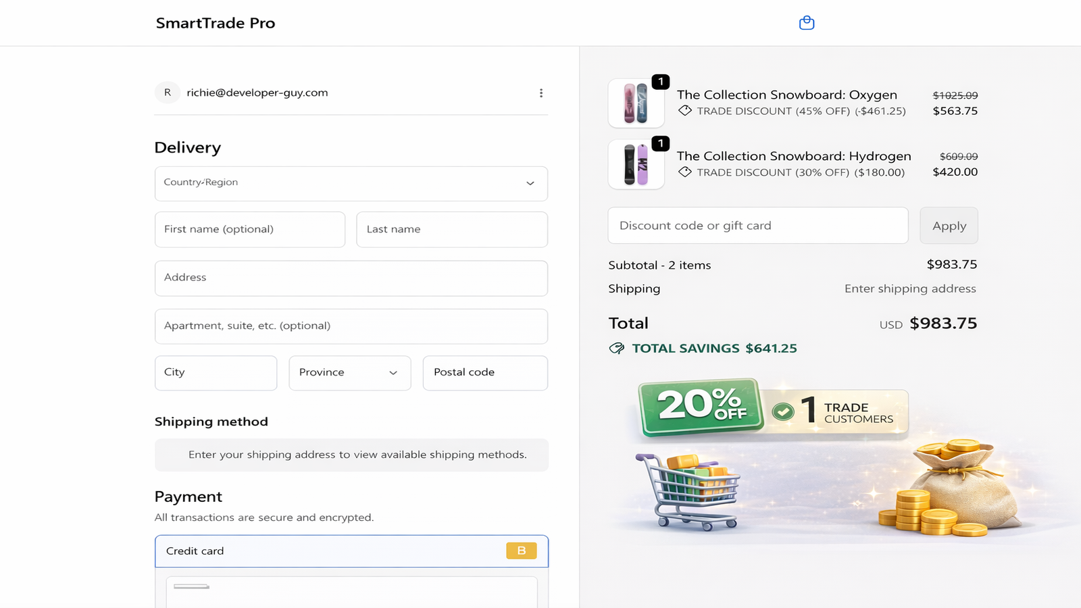Click the B badge on the Credit card option
Screen dimensions: 1081x608
pos(520,551)
